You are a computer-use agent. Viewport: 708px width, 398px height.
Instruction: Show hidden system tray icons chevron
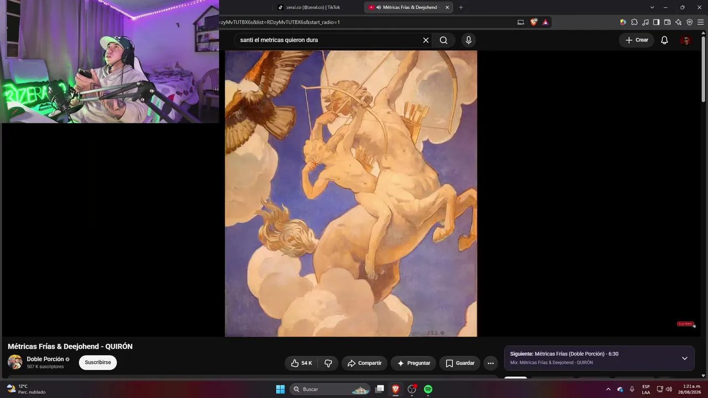608,389
